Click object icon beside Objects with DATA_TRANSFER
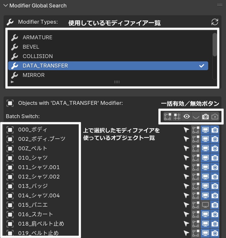226x238 pixels. 10,103
